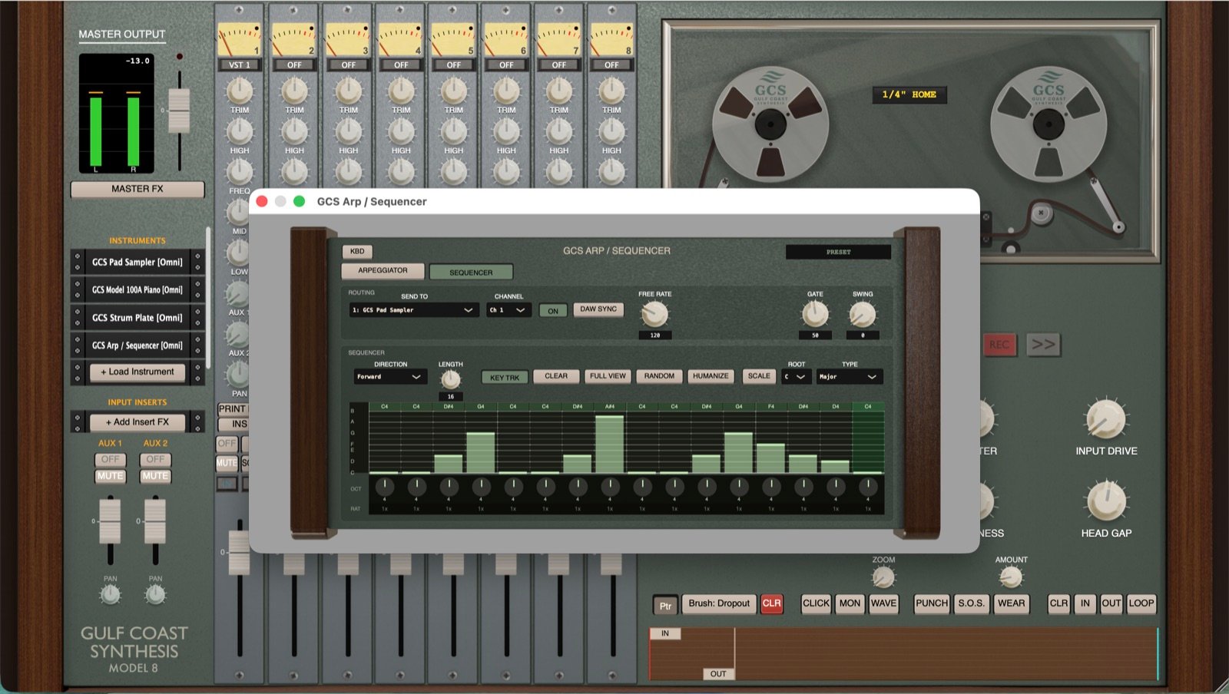Click the ZOOM knob above the tape buttons
This screenshot has width=1229, height=694.
click(883, 577)
